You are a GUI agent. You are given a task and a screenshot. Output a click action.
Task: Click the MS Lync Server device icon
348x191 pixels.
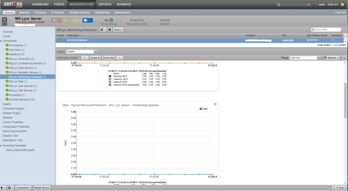4,21
